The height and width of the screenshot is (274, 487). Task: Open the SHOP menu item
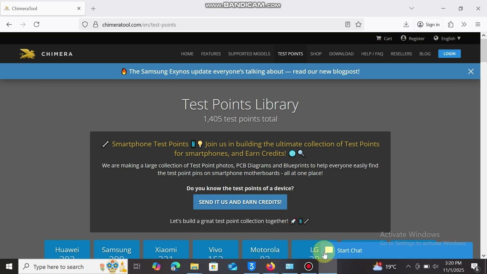[316, 54]
